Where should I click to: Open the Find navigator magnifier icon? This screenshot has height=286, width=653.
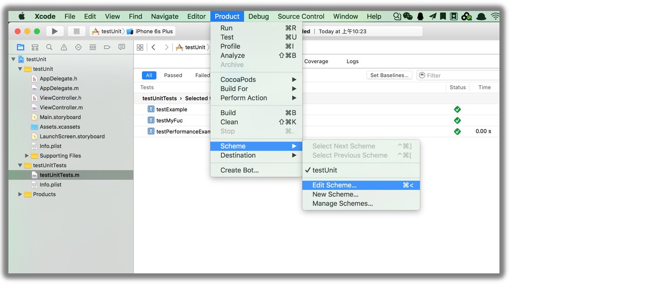(49, 47)
